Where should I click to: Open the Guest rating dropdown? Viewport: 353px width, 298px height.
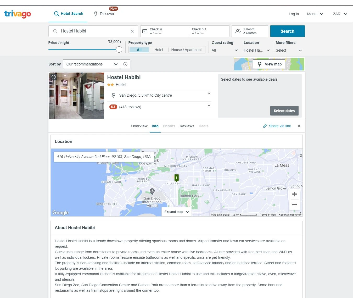point(225,50)
